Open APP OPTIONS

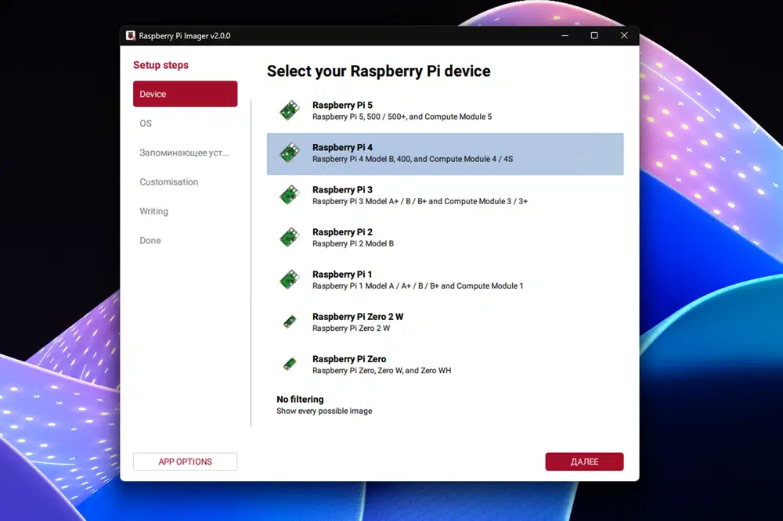tap(186, 462)
